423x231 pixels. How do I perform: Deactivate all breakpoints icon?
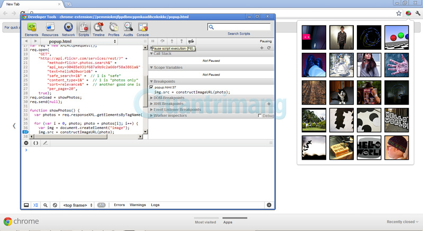[x=191, y=41]
